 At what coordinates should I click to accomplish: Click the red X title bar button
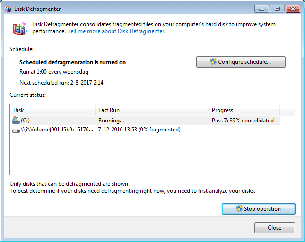click(x=293, y=9)
